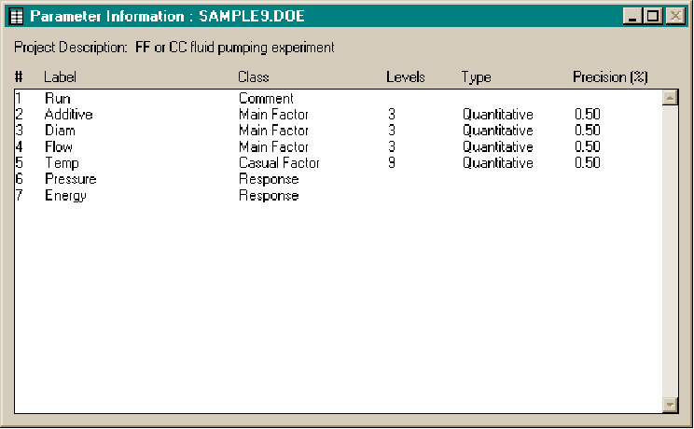Click Quantitative type for Temp
This screenshot has height=429, width=694.
498,163
